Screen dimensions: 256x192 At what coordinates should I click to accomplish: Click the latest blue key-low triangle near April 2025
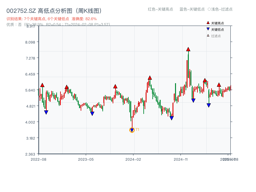pyautogui.click(x=209, y=105)
